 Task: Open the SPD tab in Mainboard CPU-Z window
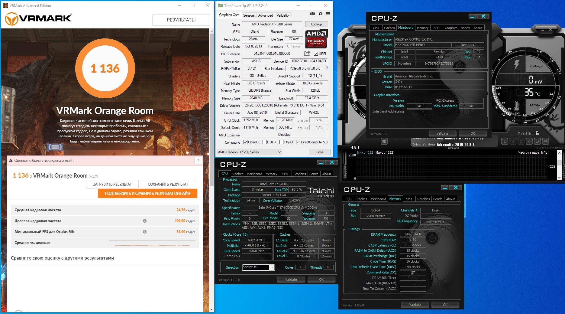pyautogui.click(x=436, y=28)
